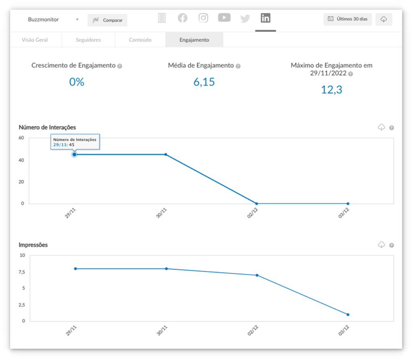Click the Comparar button
This screenshot has width=412, height=359.
107,20
